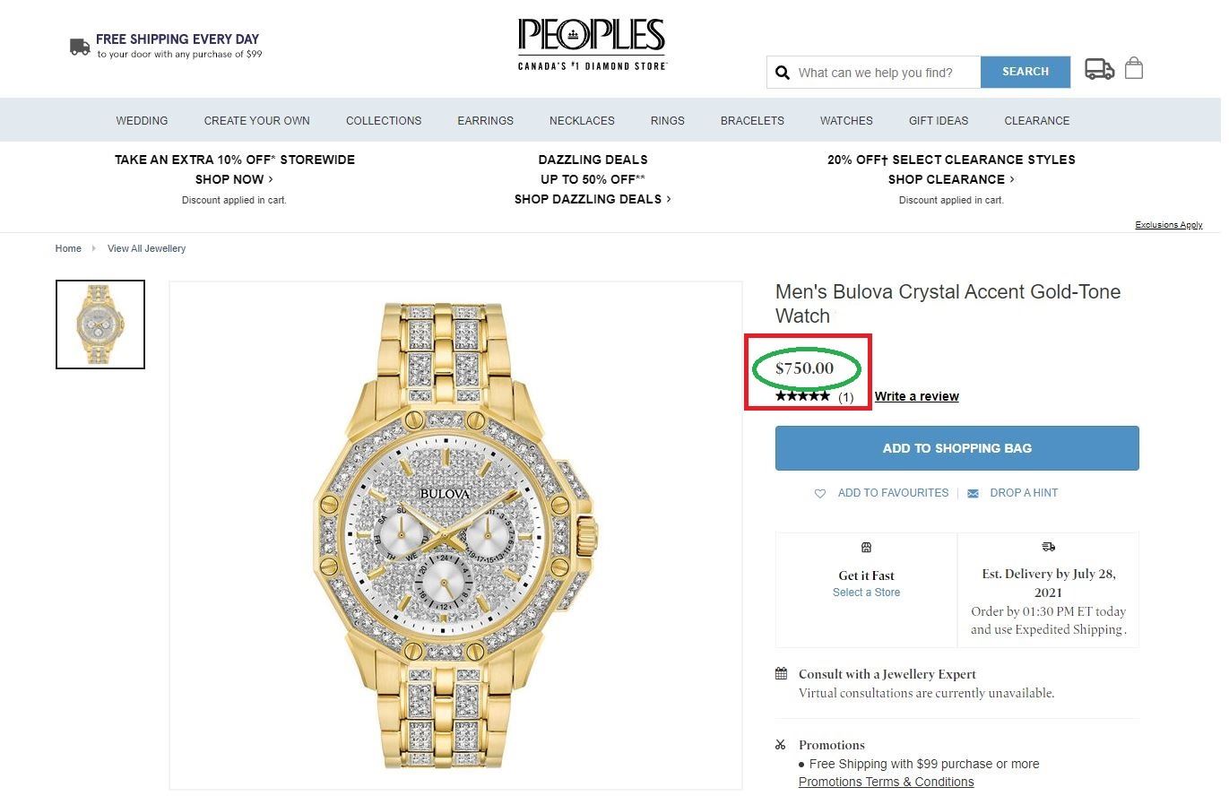Expand Shop Now for 10% off storewide
Screen dimensions: 1229x796
point(234,179)
